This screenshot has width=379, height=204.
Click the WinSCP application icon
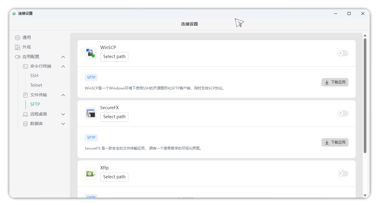[90, 53]
